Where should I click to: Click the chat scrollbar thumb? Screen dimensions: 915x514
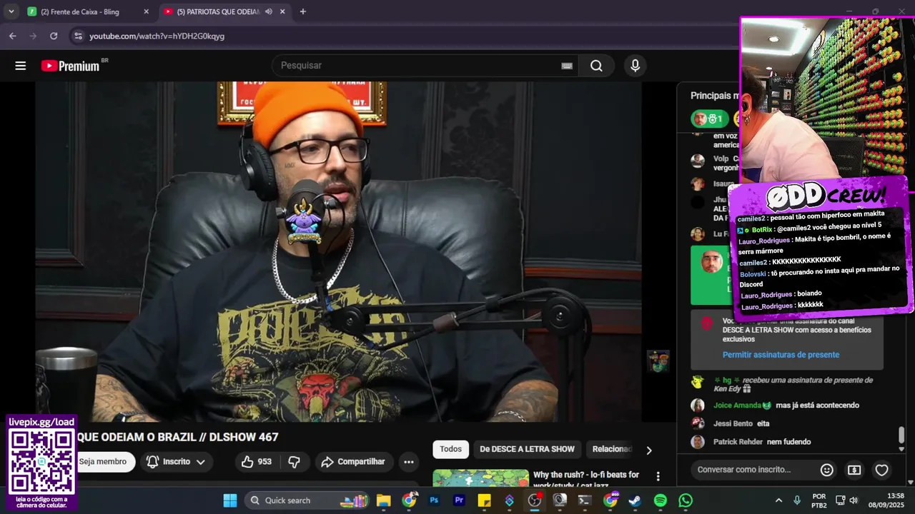(x=902, y=434)
